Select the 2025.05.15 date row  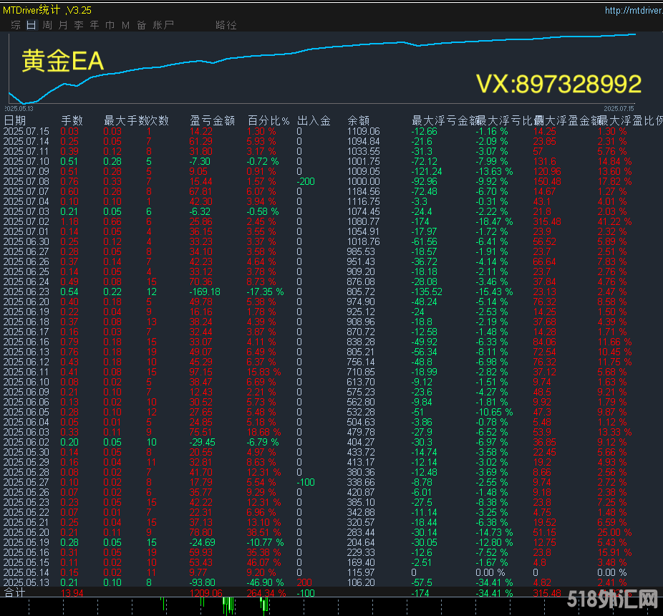(26, 563)
